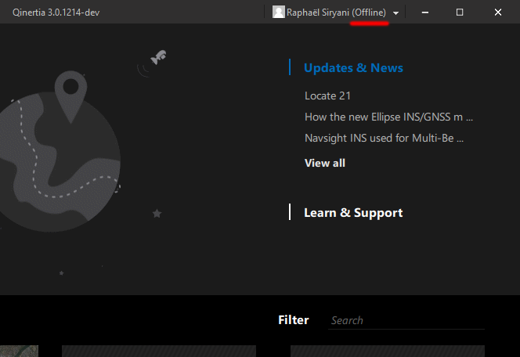Open the Navsight INS Multi-Beam article
520x357 pixels.
pos(384,138)
